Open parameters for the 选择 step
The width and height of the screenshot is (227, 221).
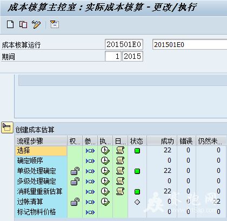[90, 151]
